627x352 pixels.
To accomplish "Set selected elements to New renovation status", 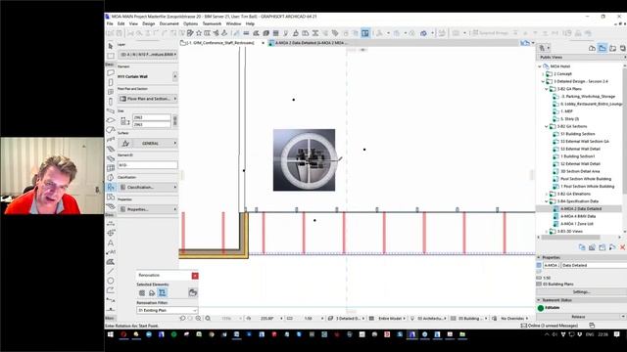I will pos(162,293).
